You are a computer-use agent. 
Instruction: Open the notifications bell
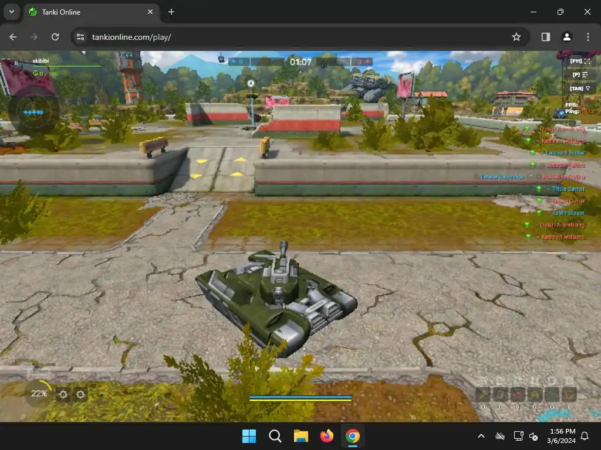[585, 436]
